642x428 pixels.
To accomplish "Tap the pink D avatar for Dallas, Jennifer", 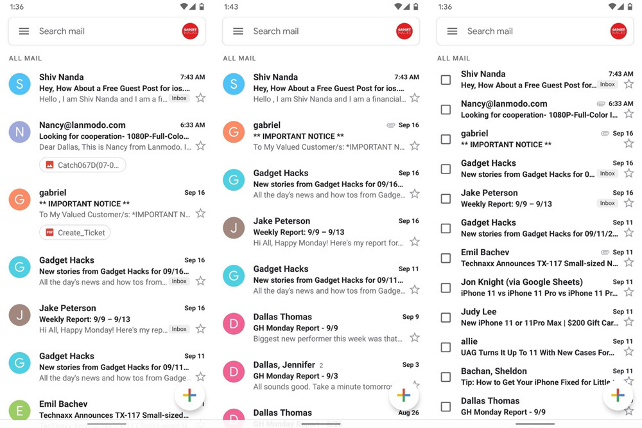I will point(234,371).
